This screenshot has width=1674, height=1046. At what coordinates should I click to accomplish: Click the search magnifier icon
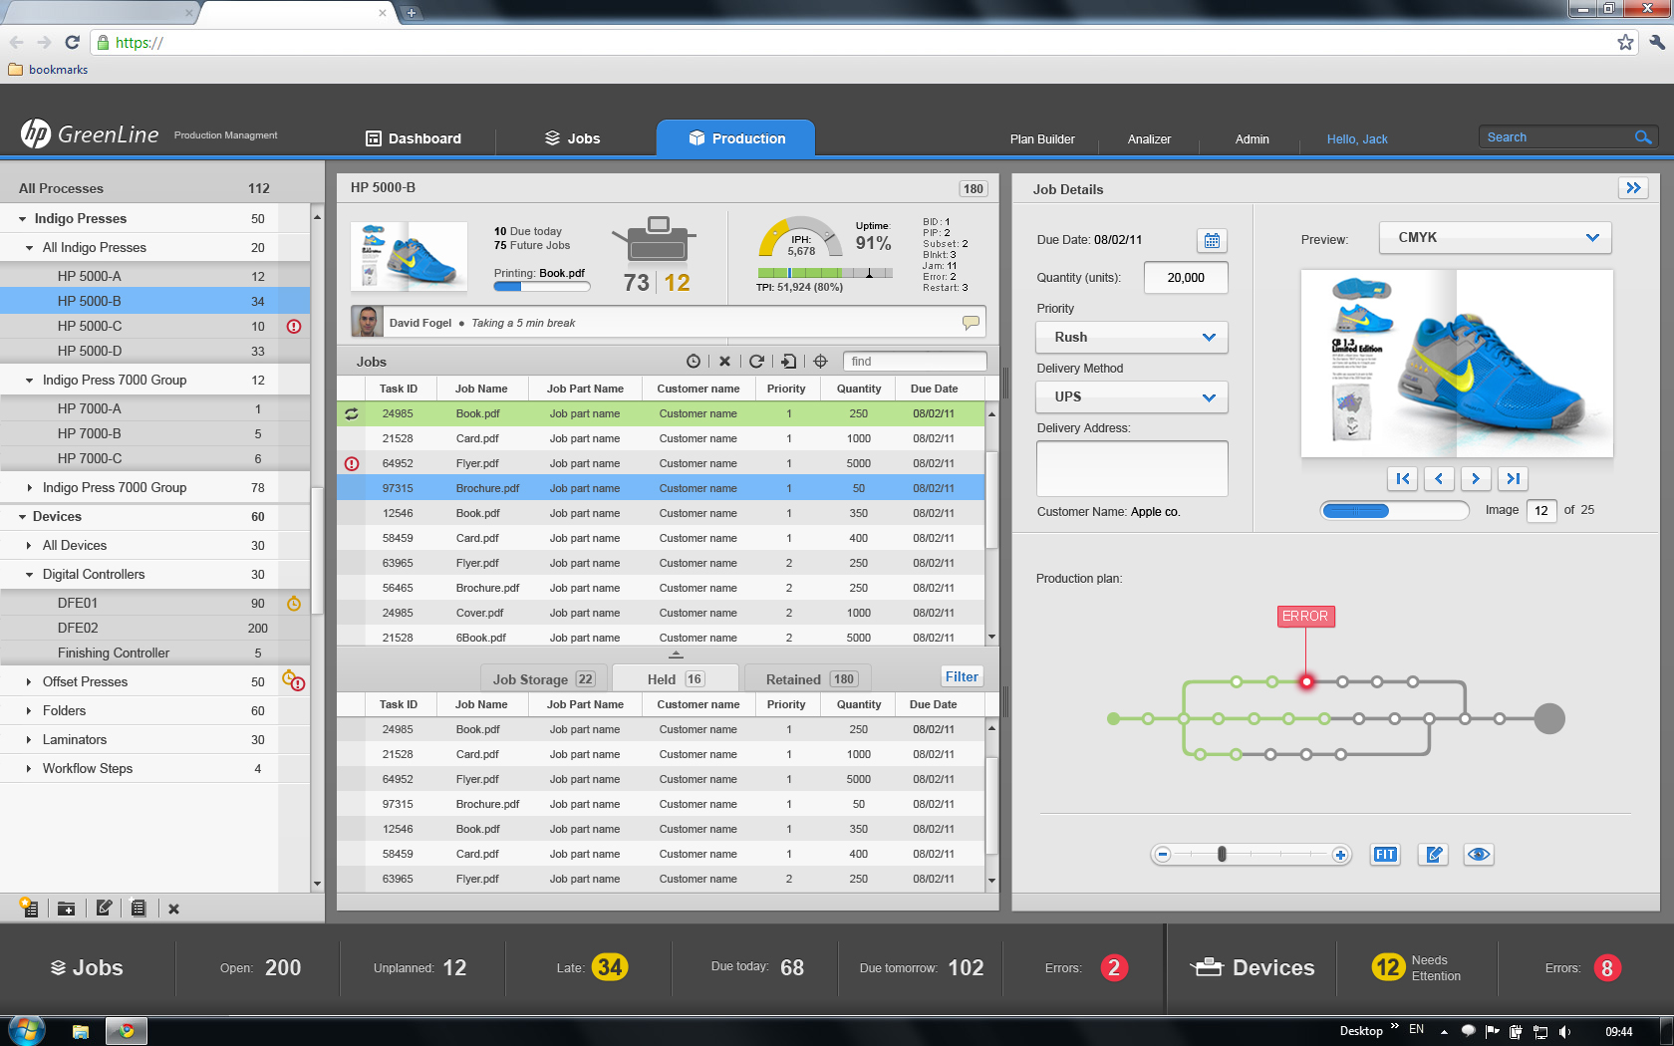(1643, 137)
